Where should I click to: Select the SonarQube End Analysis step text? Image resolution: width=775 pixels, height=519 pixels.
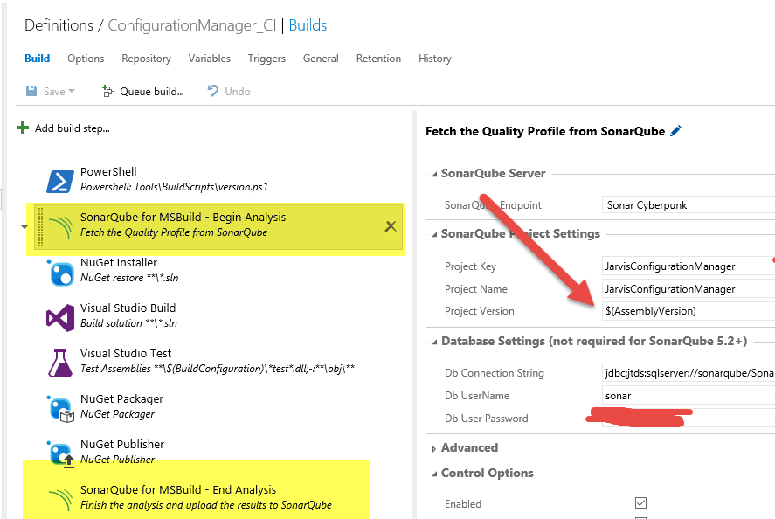click(x=205, y=498)
